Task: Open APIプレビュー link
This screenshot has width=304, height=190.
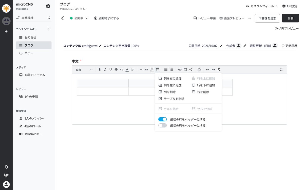Action: [287, 29]
